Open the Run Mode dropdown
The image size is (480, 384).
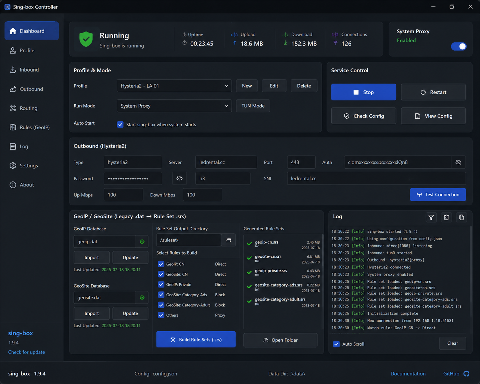(174, 106)
